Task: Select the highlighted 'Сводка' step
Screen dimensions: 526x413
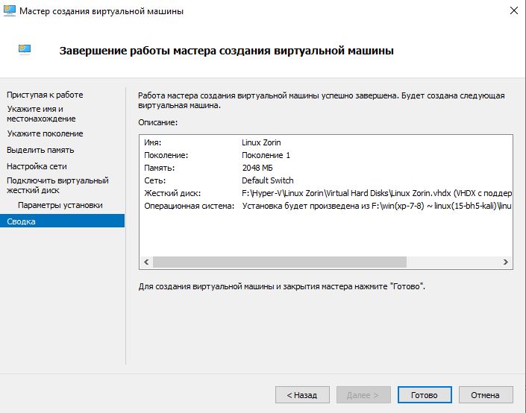Action: 62,221
